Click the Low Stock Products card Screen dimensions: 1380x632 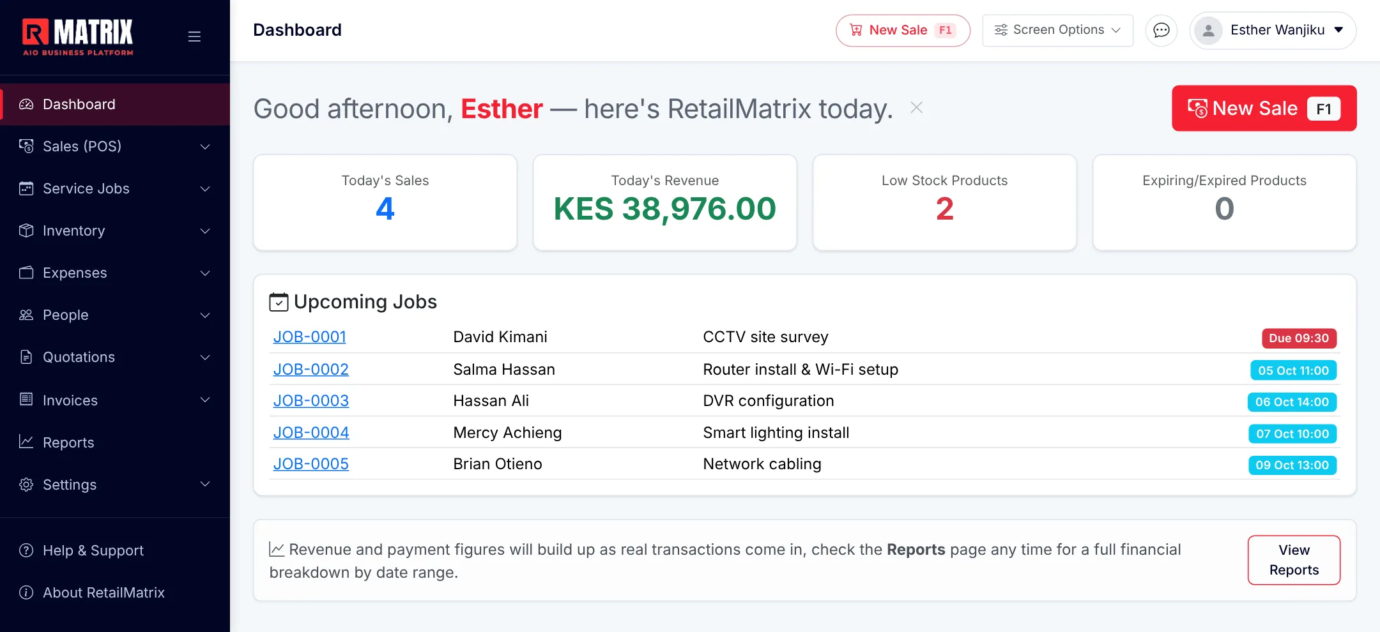[944, 202]
